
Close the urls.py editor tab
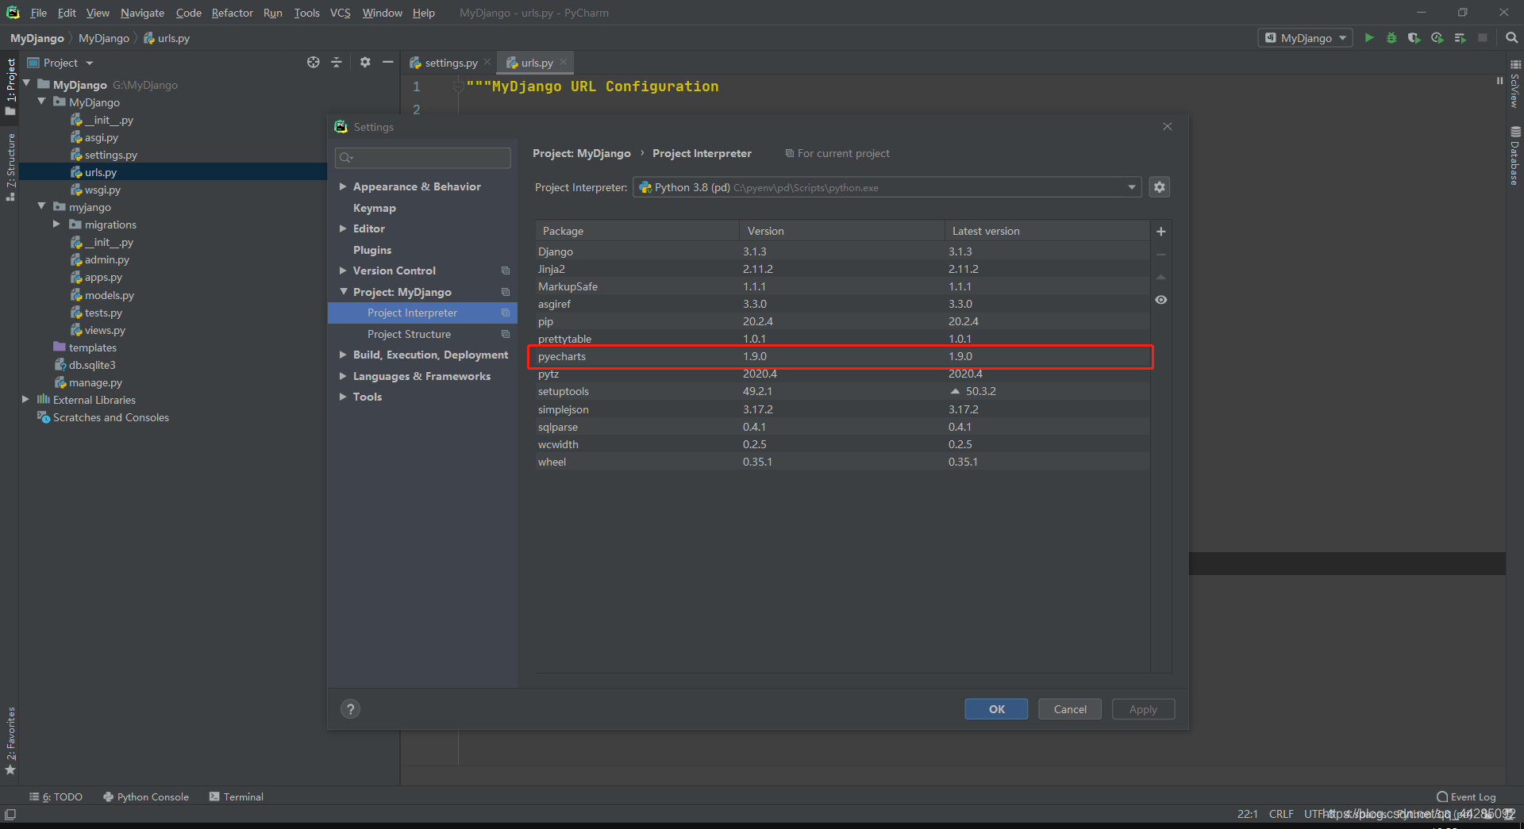[x=564, y=63]
